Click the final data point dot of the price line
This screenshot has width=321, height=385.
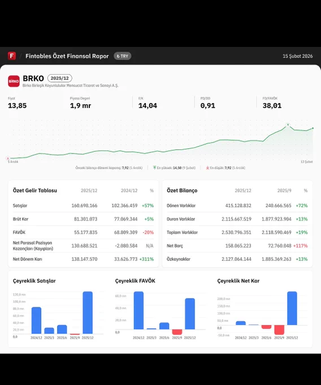pos(313,128)
